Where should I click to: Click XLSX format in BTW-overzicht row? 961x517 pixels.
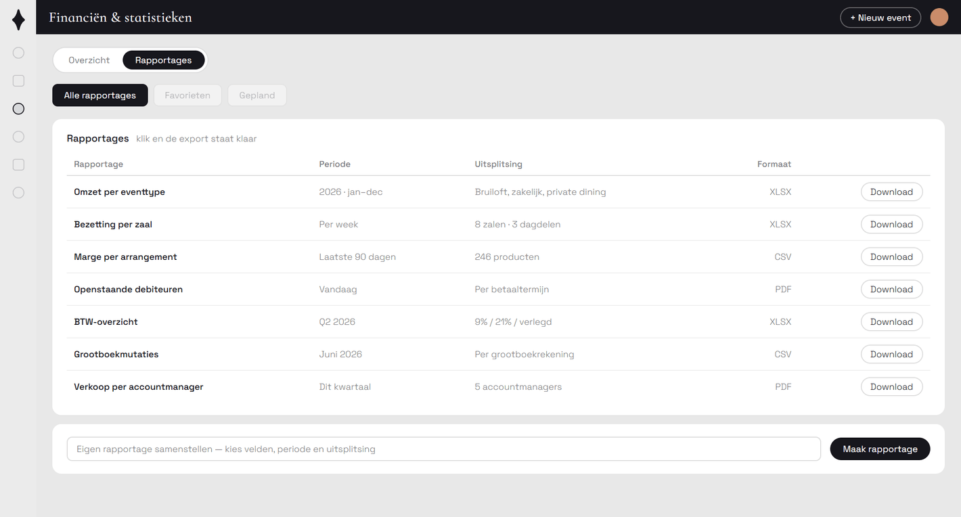click(x=780, y=322)
